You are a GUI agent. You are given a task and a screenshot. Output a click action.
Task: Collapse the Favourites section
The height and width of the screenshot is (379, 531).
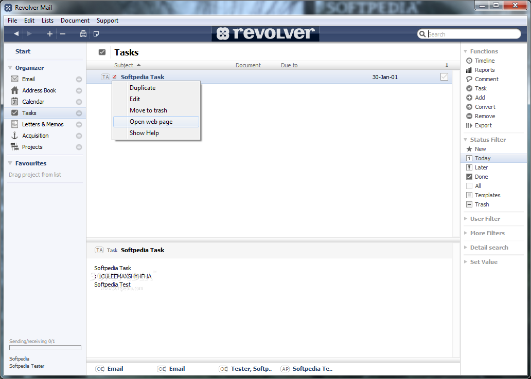coord(10,163)
